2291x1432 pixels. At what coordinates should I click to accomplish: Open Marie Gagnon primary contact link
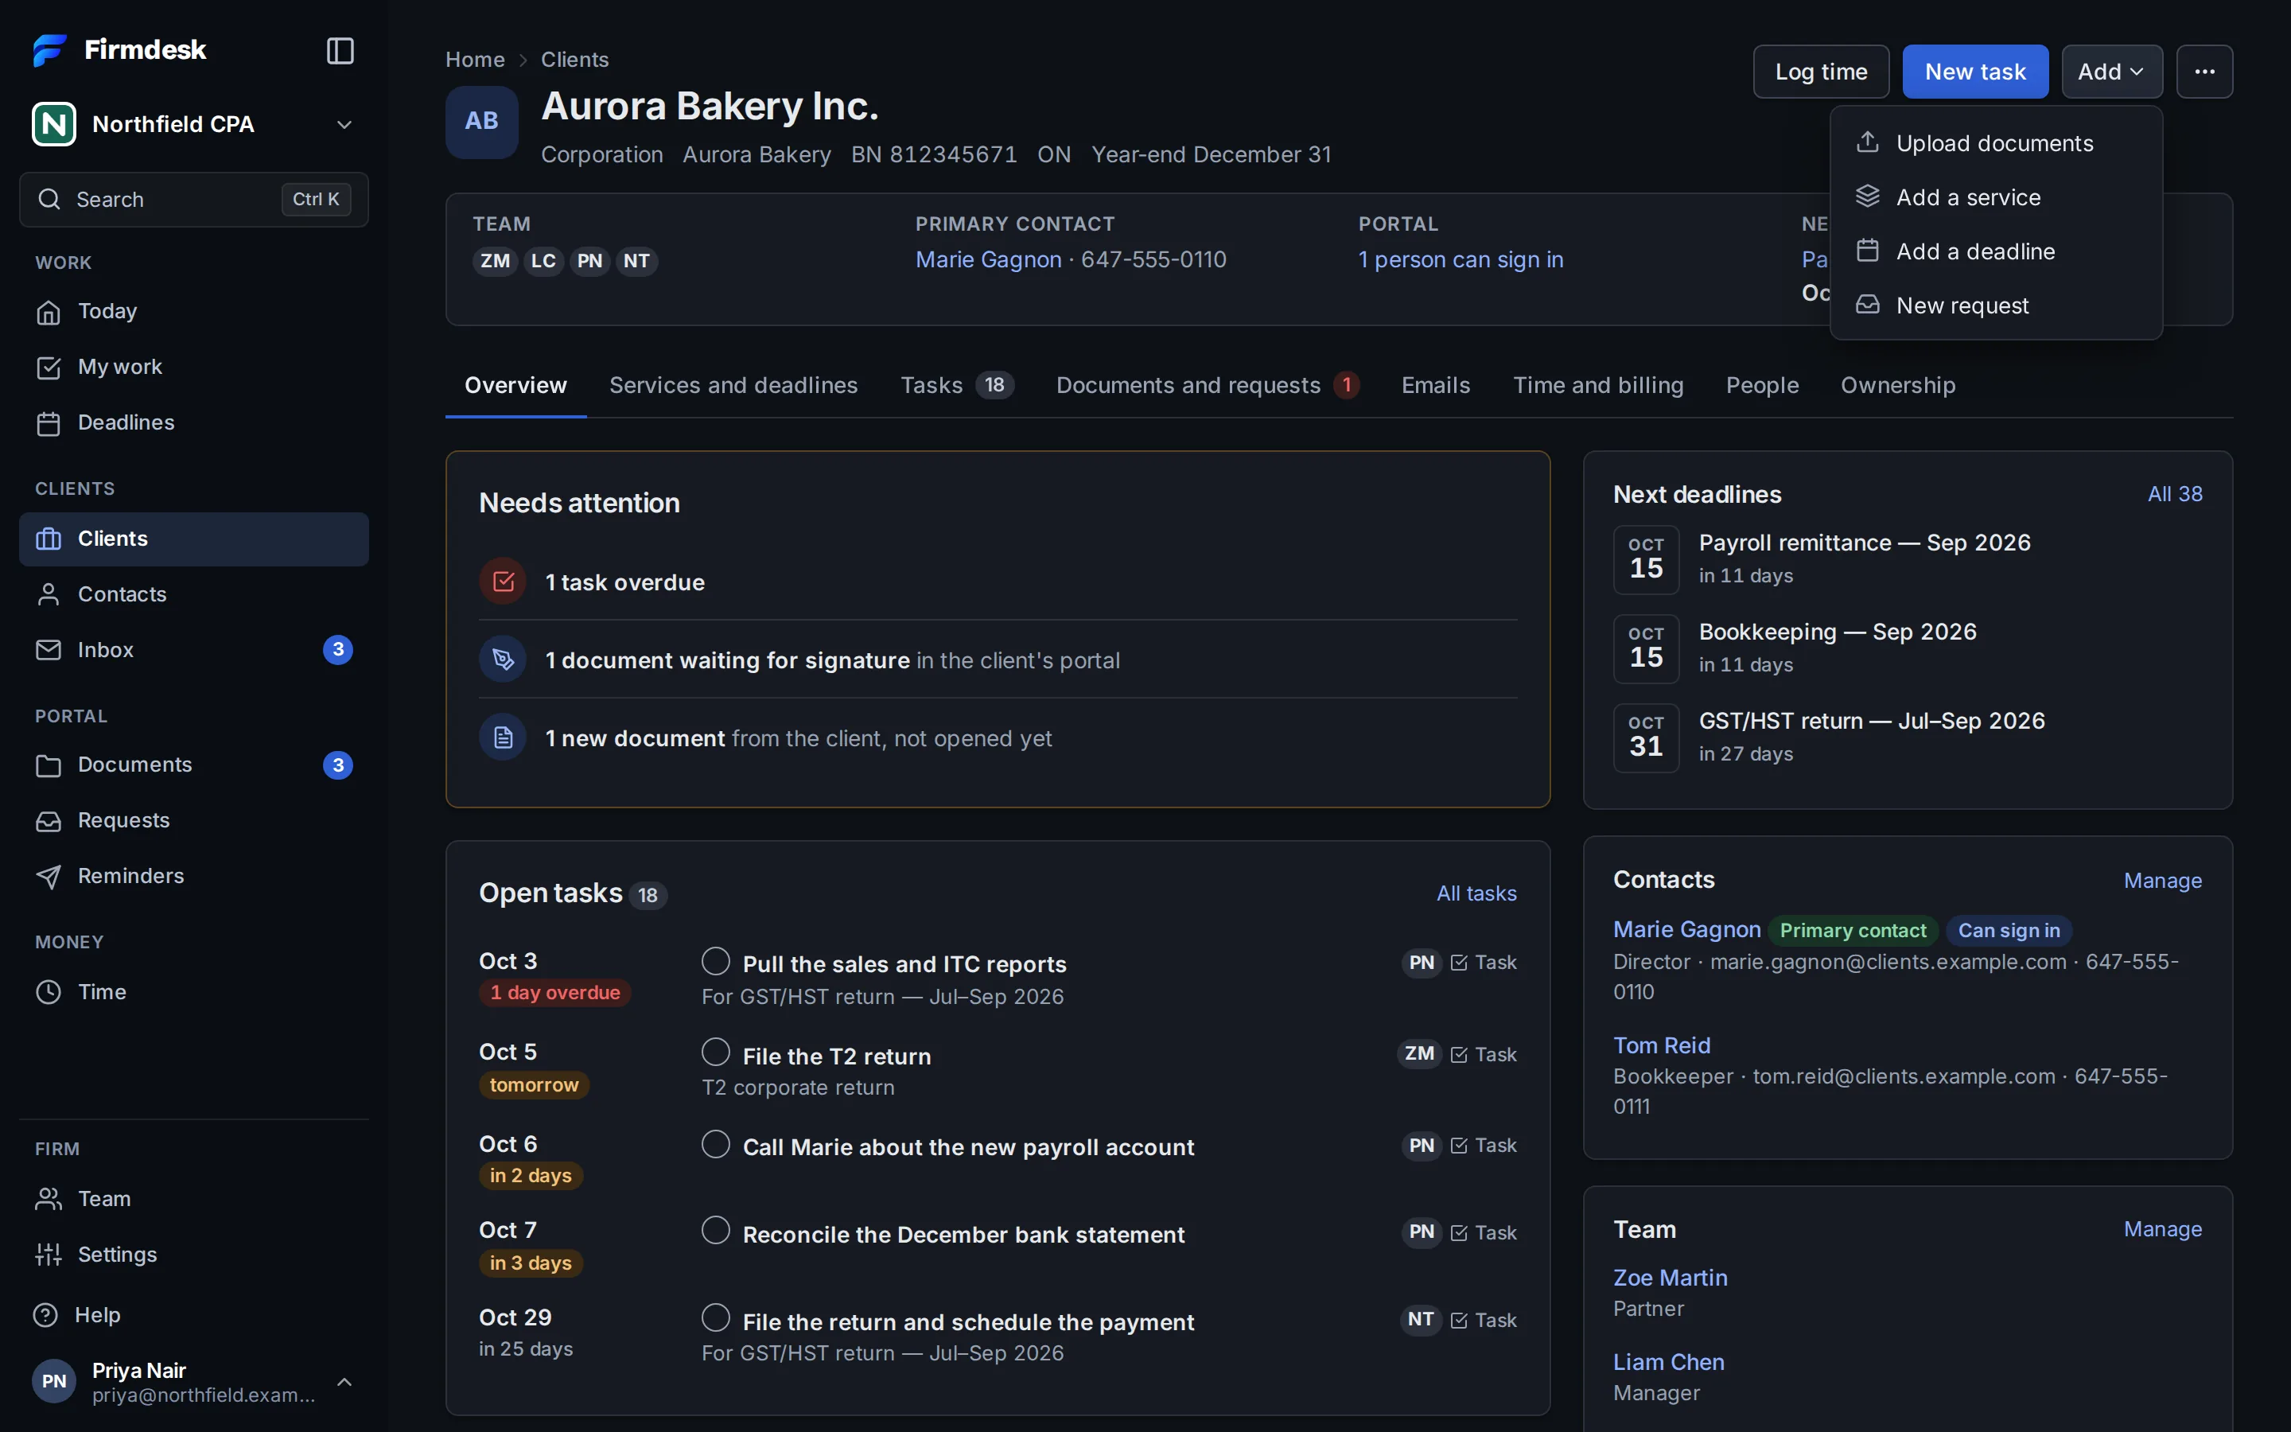[987, 259]
